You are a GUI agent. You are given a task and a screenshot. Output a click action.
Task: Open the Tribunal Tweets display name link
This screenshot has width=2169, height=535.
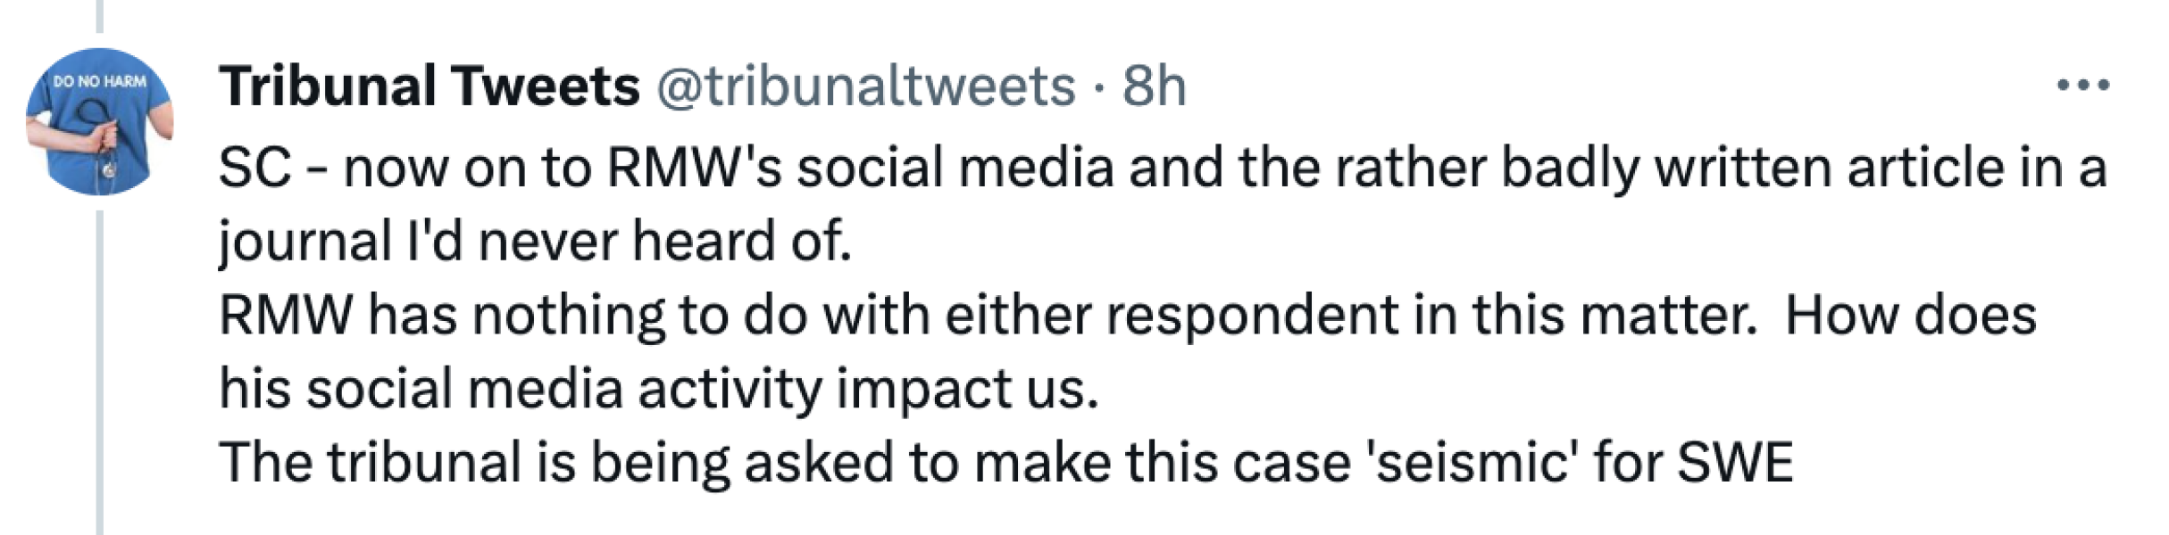[x=430, y=86]
